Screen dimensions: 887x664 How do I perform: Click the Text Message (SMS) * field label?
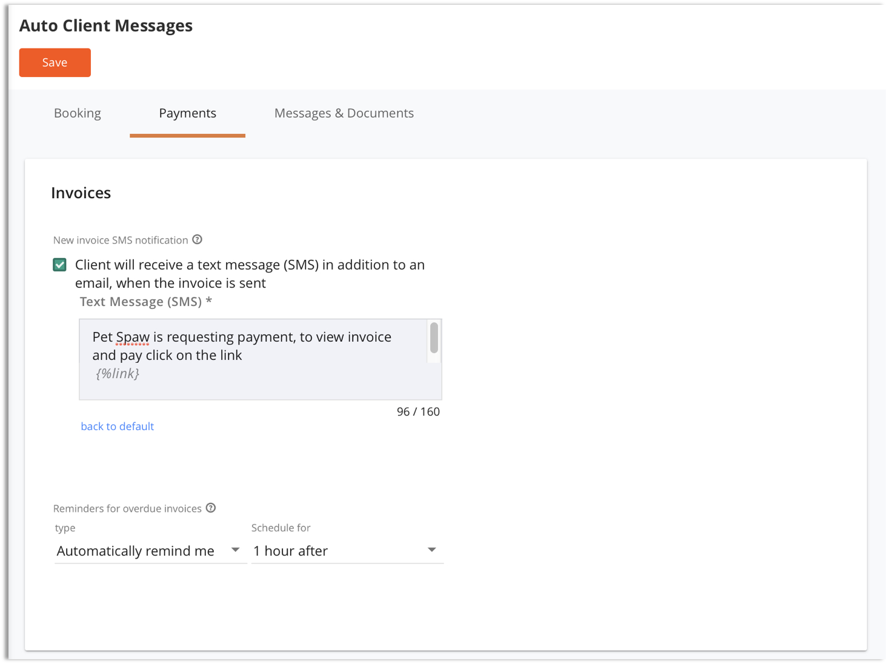(x=146, y=302)
